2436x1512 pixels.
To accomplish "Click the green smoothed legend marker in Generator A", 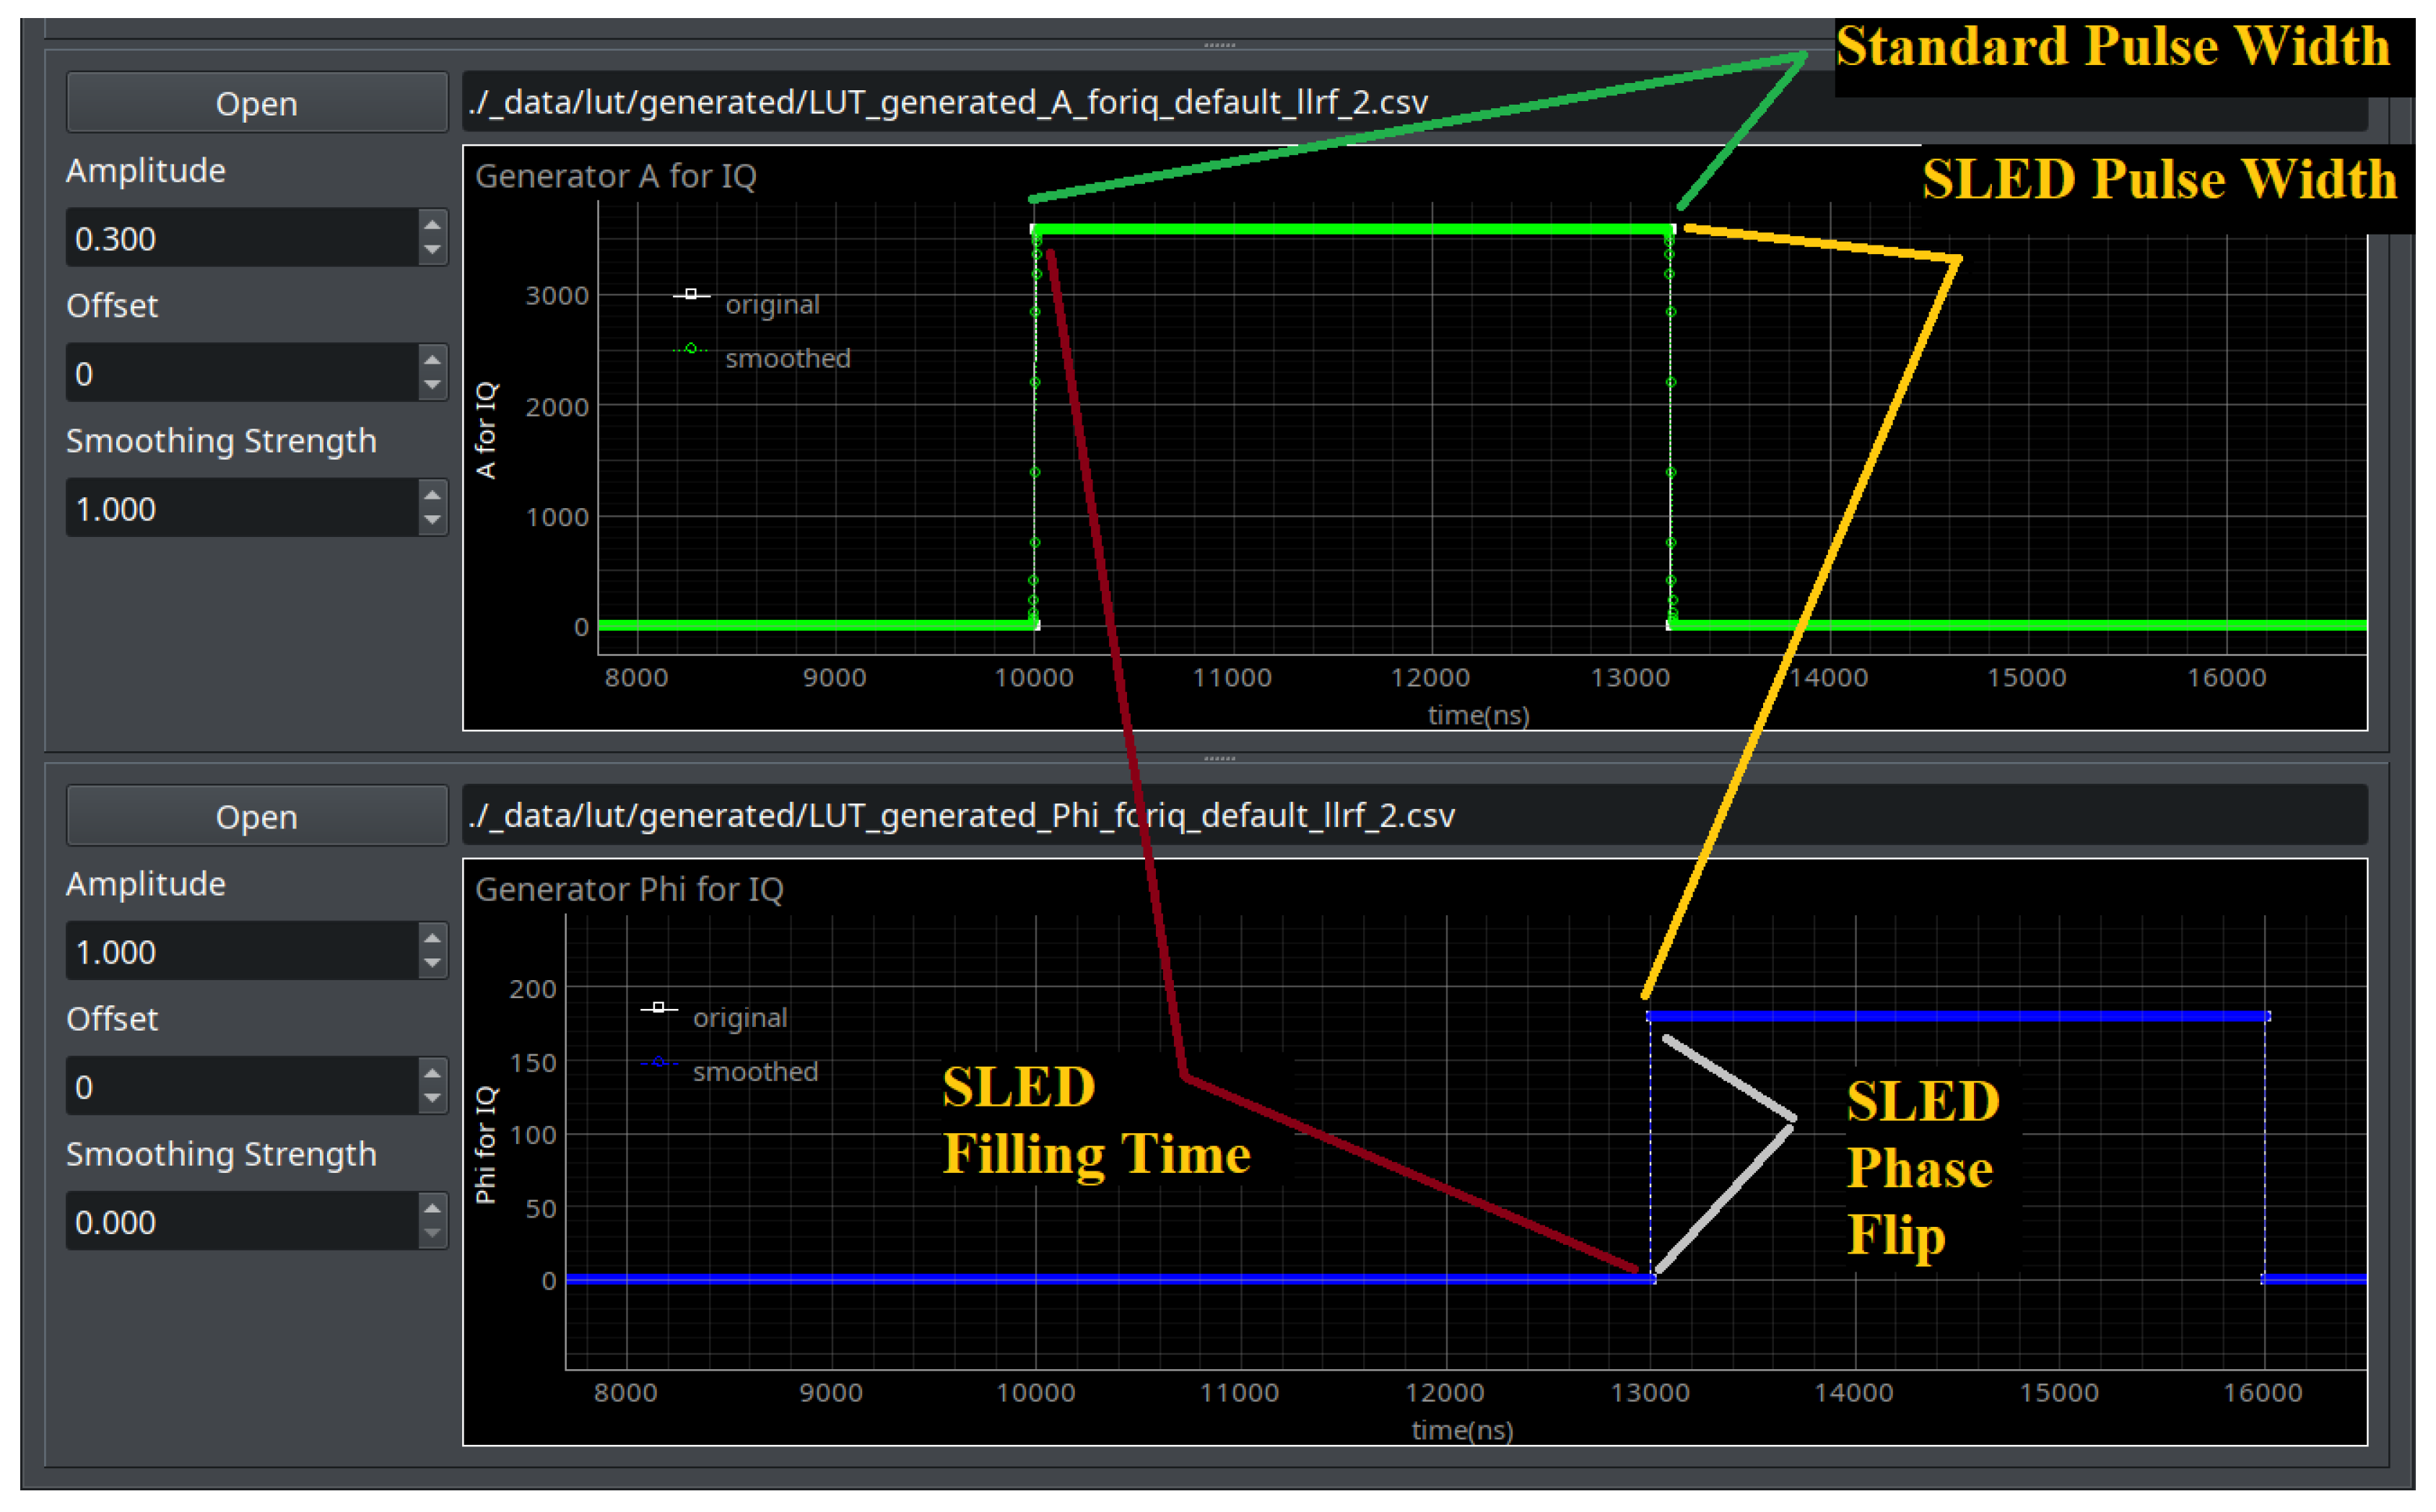I will (690, 349).
